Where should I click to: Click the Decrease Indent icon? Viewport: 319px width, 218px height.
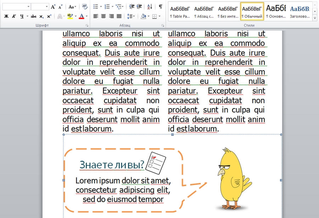[132, 7]
